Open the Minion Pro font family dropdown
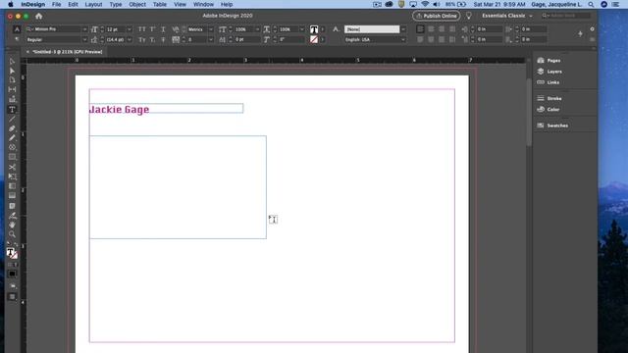Screen dimensions: 628x353 [84, 29]
